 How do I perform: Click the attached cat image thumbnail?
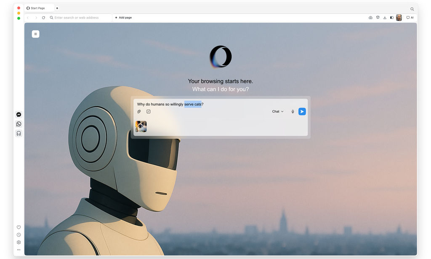[141, 127]
